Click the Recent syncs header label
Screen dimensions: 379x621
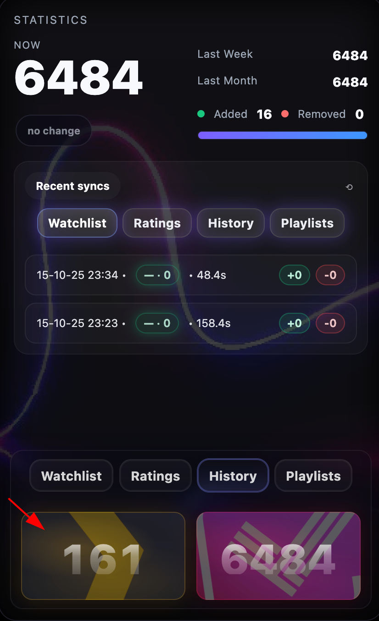73,186
